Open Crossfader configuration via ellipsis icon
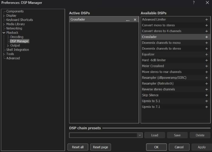 (x=128, y=20)
